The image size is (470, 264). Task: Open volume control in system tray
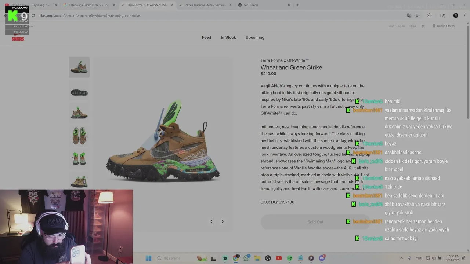click(434, 258)
